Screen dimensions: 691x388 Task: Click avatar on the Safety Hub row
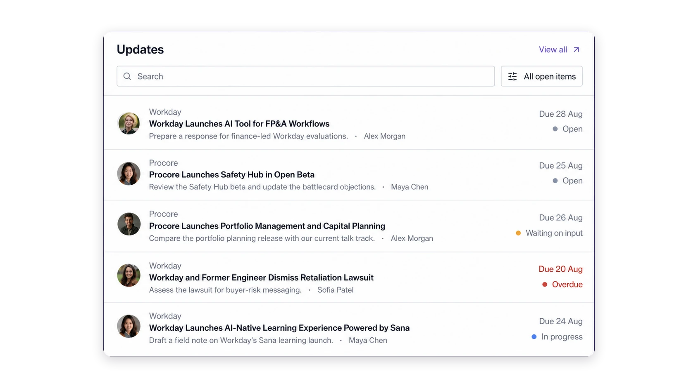[x=129, y=174]
